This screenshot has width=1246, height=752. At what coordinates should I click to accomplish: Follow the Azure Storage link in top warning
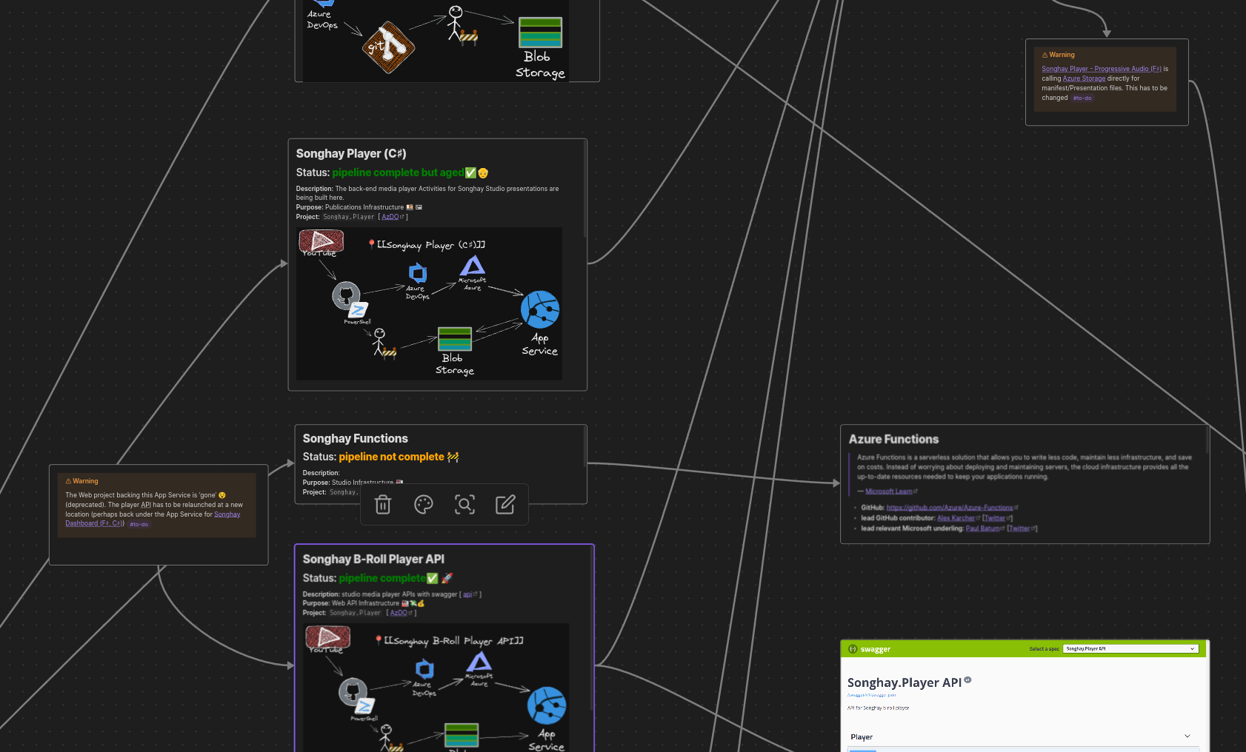pyautogui.click(x=1084, y=78)
